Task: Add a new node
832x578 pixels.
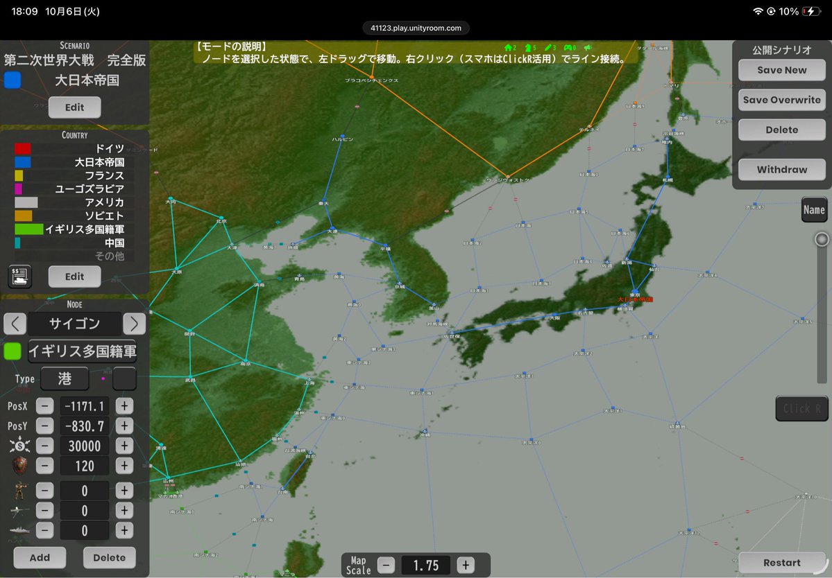Action: 40,557
